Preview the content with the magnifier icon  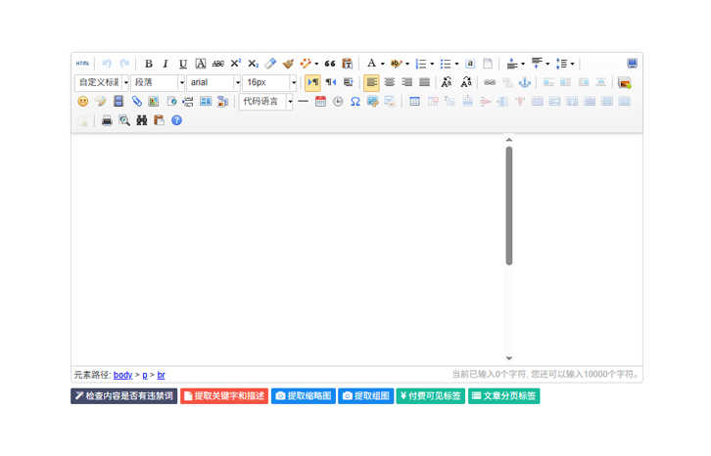124,120
